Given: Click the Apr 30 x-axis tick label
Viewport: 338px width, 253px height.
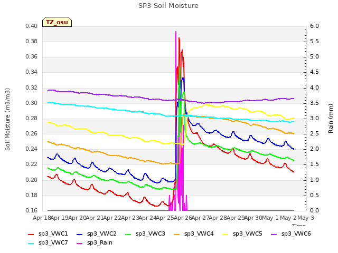Looking at the screenshot, I should coord(253,218).
